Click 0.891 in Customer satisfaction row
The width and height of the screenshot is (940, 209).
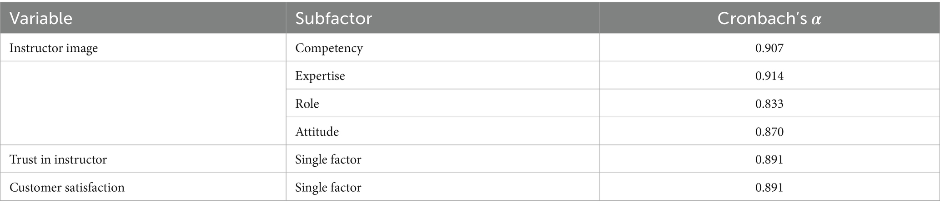[769, 187]
